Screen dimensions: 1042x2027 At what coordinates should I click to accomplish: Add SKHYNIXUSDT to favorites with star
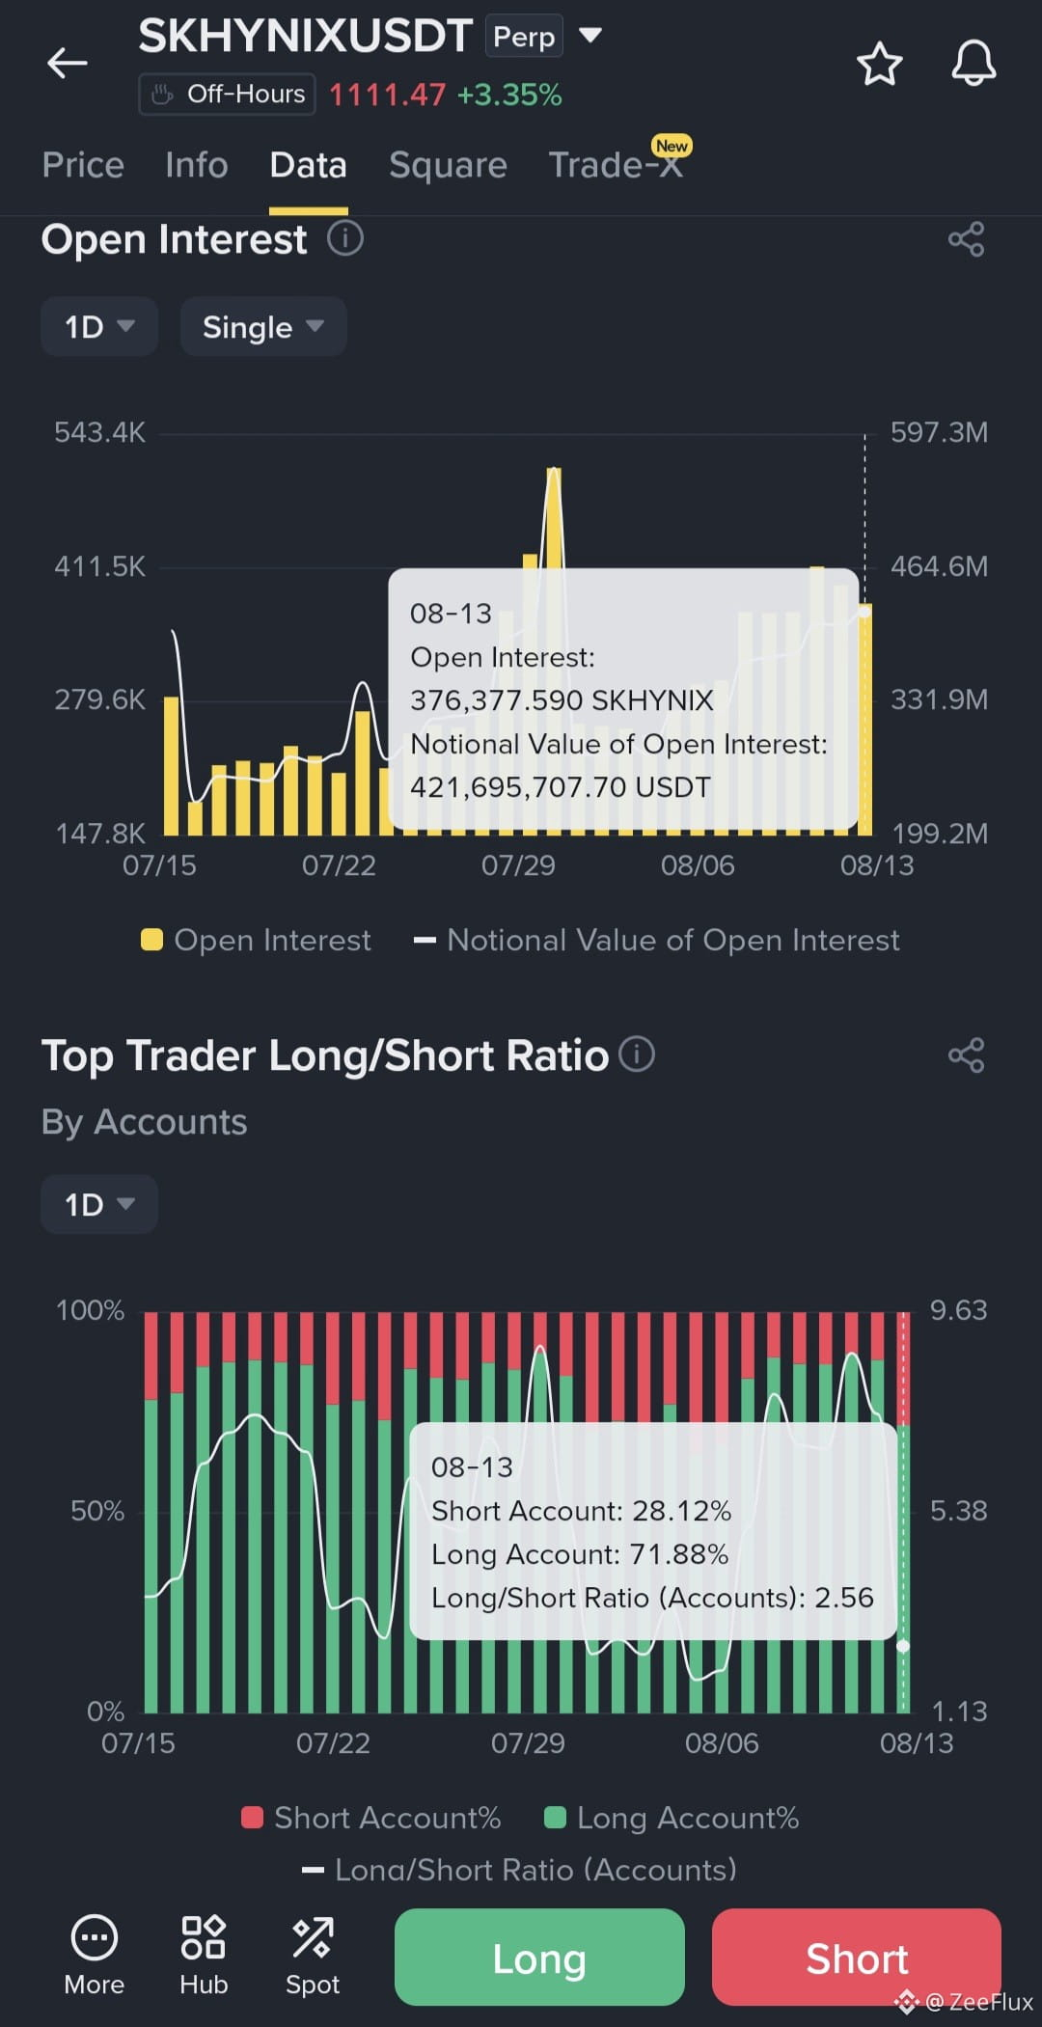[x=879, y=64]
